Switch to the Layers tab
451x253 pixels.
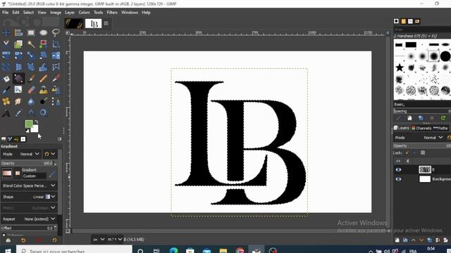401,128
